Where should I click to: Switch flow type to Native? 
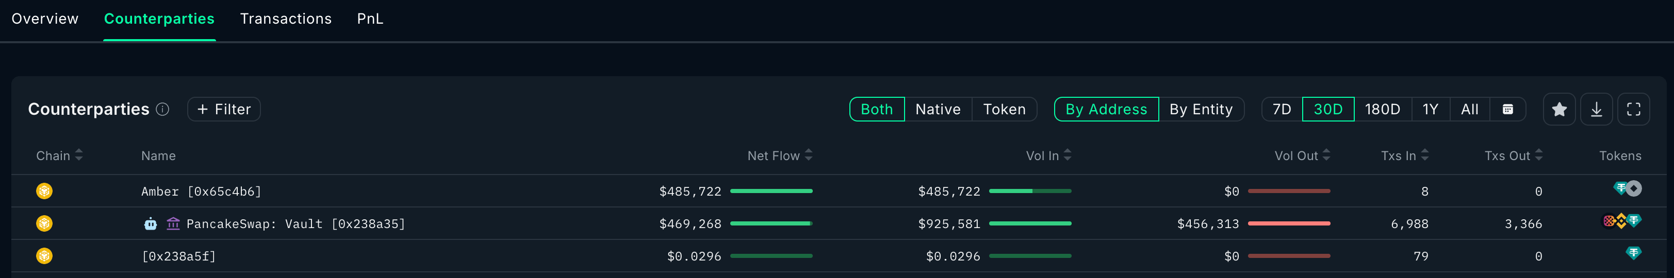pyautogui.click(x=937, y=110)
